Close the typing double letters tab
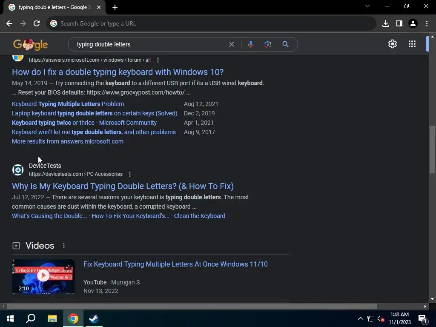This screenshot has width=436, height=327. [99, 8]
